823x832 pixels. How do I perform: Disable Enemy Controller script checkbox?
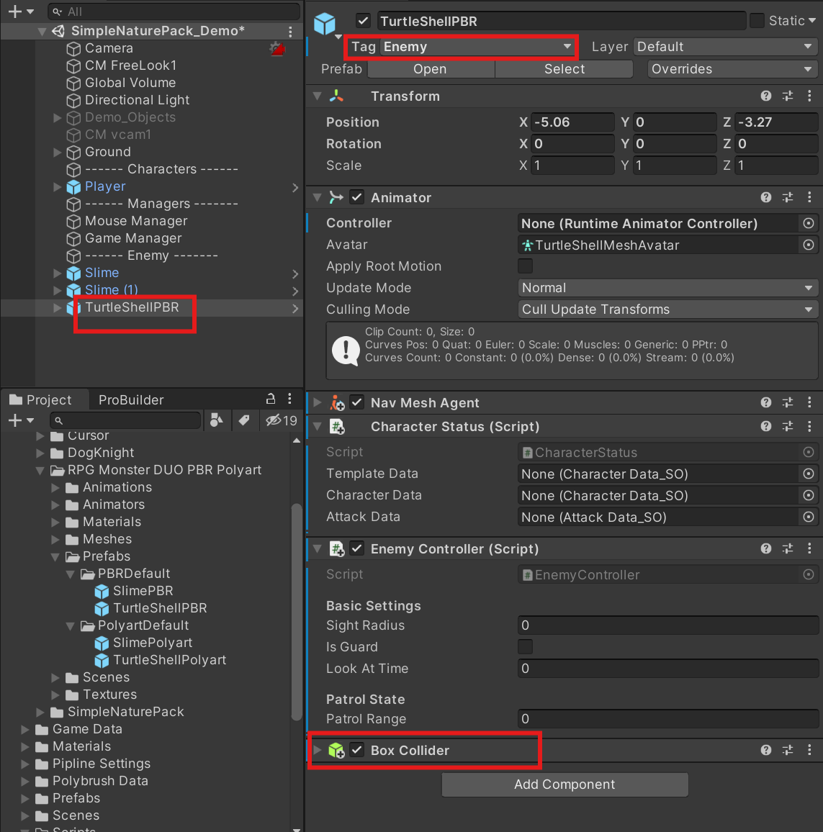(x=357, y=548)
